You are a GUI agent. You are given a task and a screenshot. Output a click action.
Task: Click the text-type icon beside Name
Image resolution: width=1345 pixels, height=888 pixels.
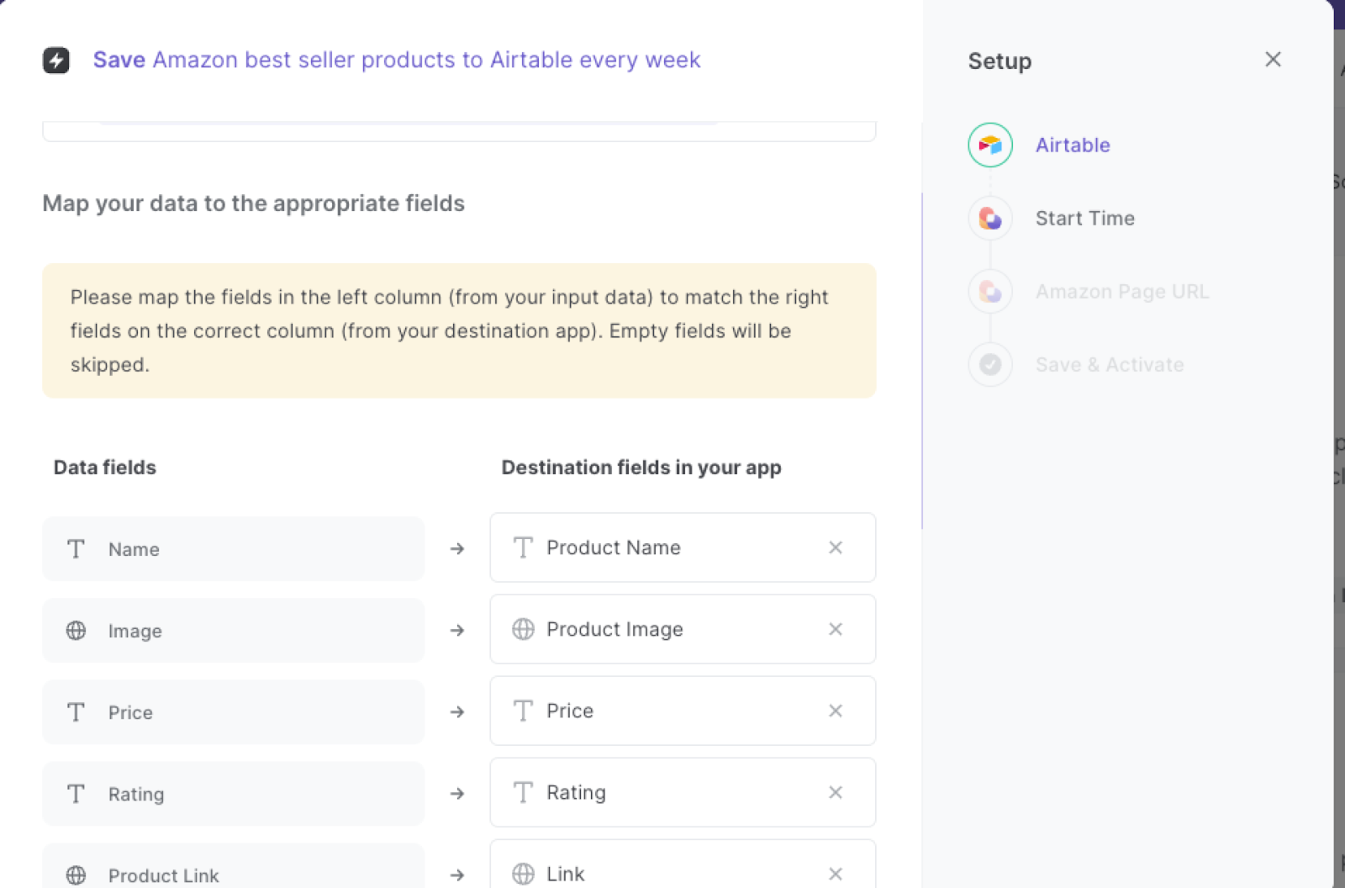(76, 548)
